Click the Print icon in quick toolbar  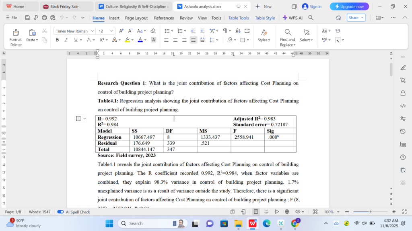tap(44, 18)
